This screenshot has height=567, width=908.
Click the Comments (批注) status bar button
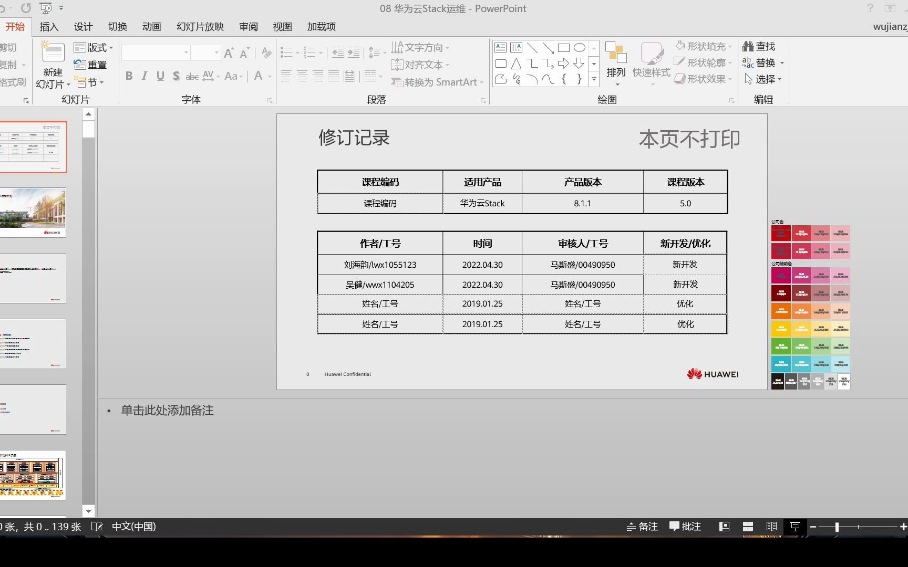coord(685,527)
